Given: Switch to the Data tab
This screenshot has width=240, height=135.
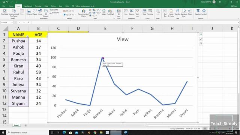Looking at the screenshot, I should (46, 6).
